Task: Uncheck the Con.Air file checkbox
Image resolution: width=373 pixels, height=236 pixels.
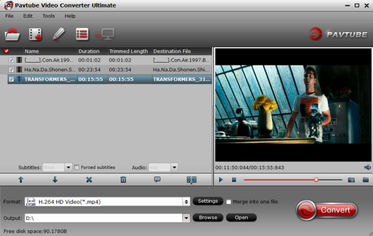Action: coord(11,60)
